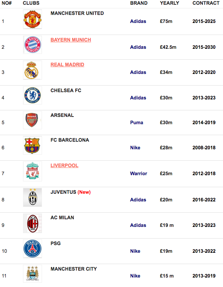
Task: Open the LIVERPOOL club link
Action: [x=64, y=165]
